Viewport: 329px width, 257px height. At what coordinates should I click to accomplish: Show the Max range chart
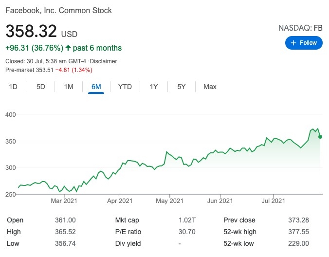(210, 87)
